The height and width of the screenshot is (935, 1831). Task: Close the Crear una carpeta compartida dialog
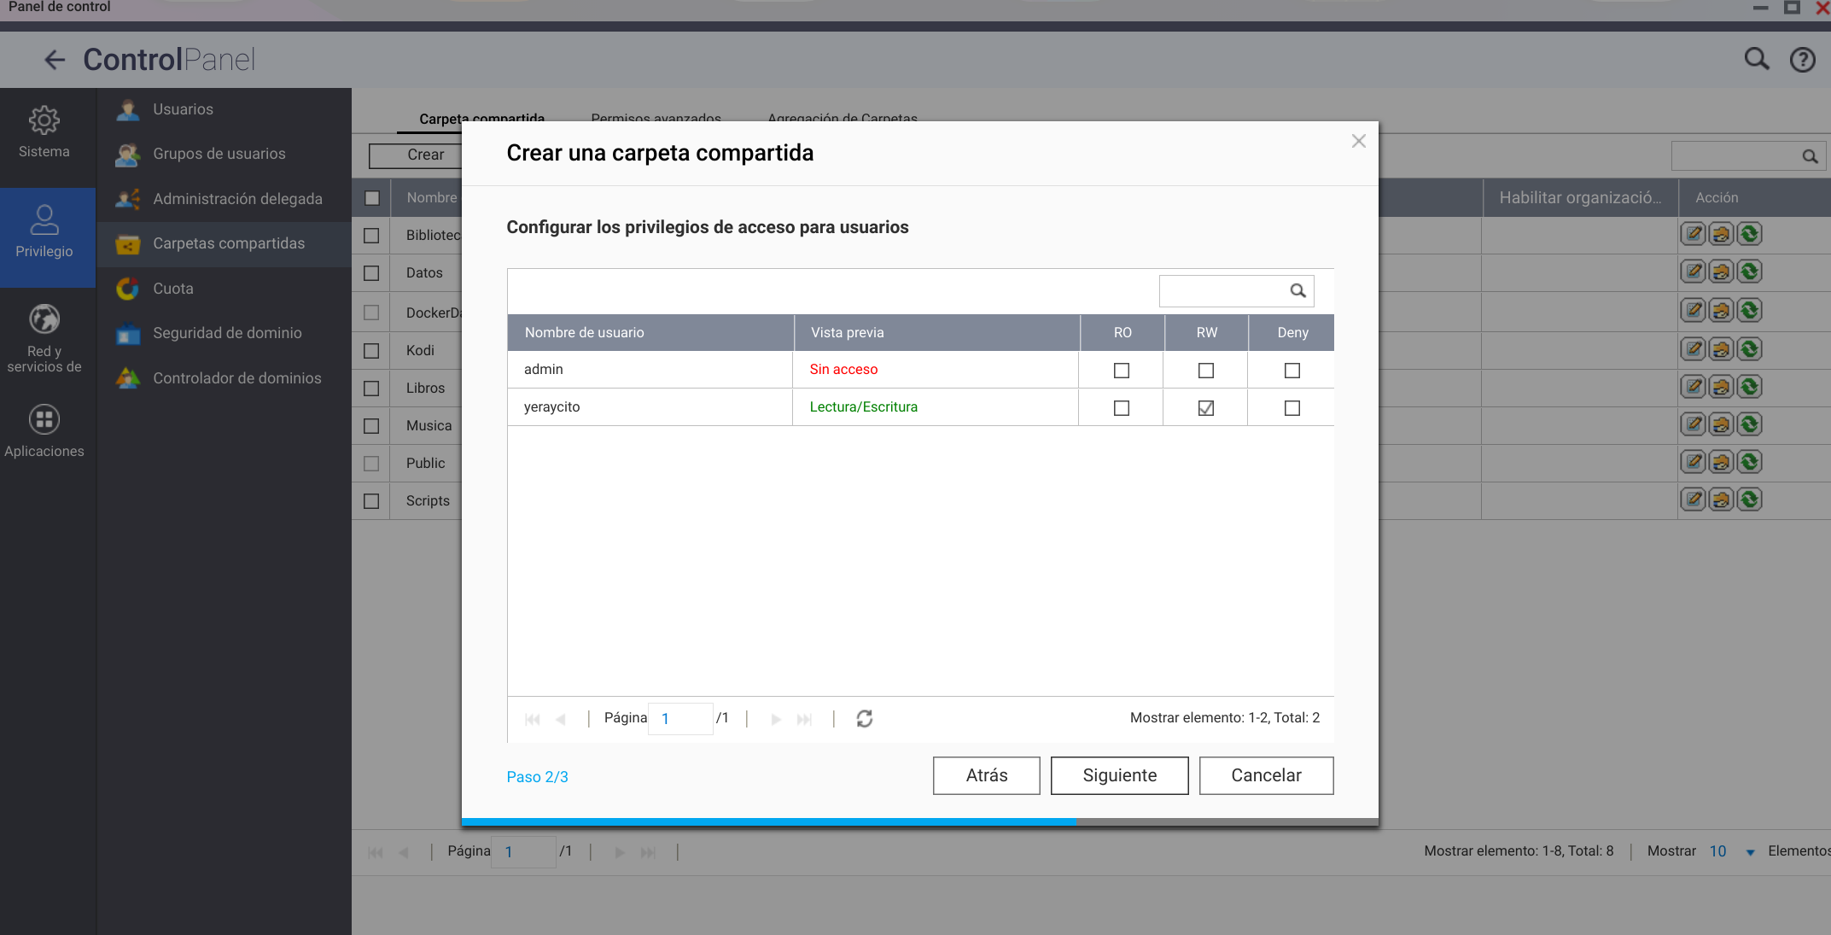tap(1358, 142)
